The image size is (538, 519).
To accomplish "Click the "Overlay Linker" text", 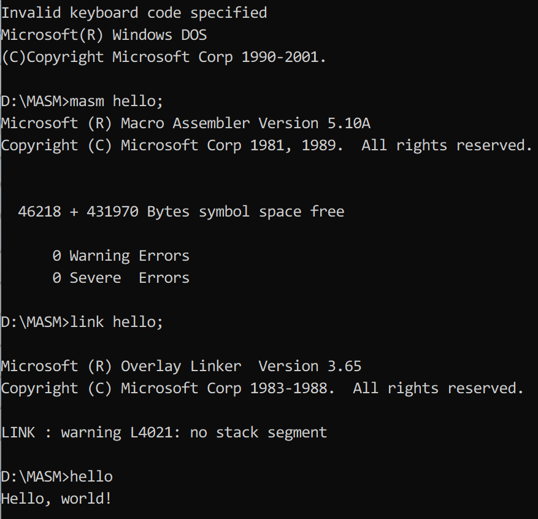I will pos(181,366).
